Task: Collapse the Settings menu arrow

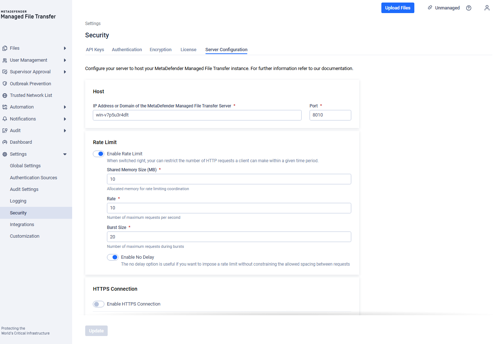Action: (x=65, y=154)
